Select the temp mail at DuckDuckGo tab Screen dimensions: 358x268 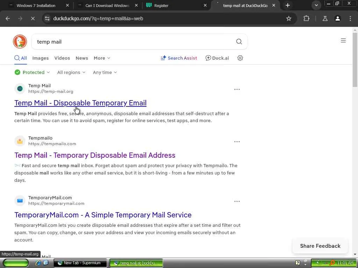coord(245,6)
